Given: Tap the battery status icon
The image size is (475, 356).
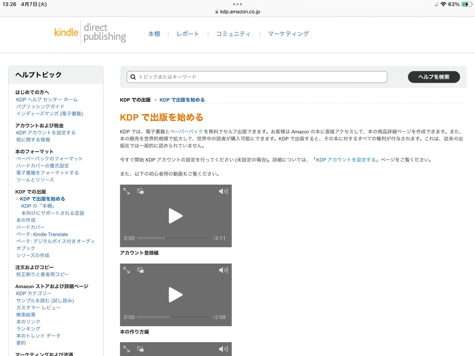Looking at the screenshot, I should tap(467, 4).
